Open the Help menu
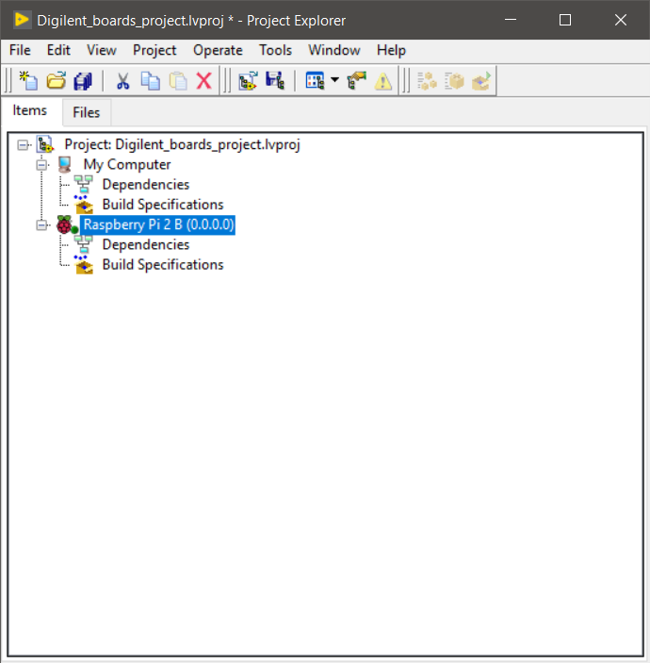This screenshot has height=663, width=650. click(391, 50)
